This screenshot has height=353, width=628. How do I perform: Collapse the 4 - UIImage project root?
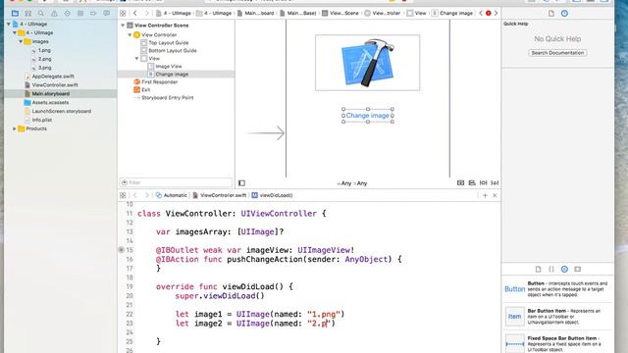coord(9,24)
